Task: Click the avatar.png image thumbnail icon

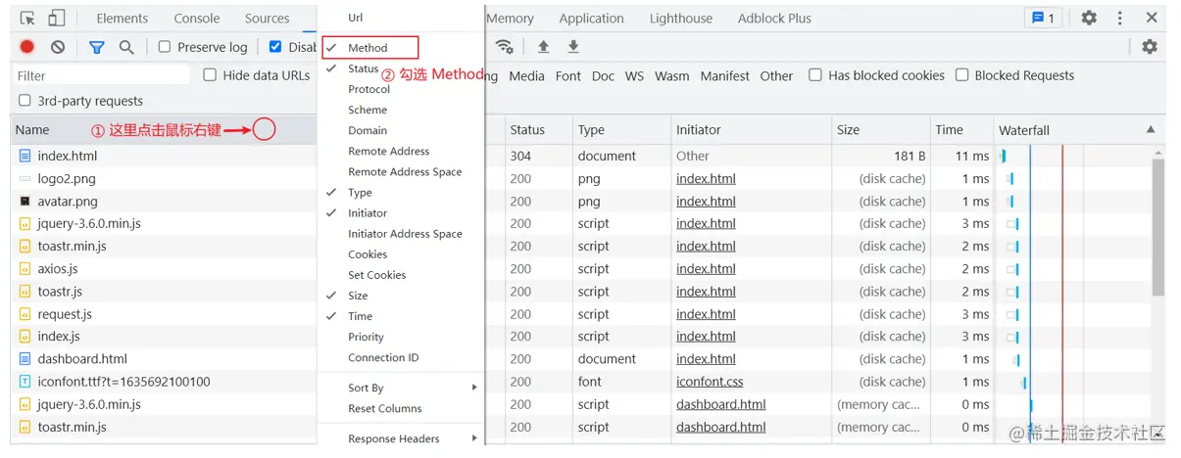Action: [x=25, y=201]
